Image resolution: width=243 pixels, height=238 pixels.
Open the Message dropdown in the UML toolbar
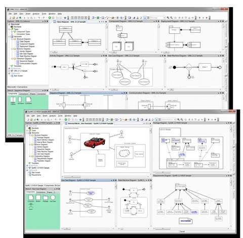[157, 18]
